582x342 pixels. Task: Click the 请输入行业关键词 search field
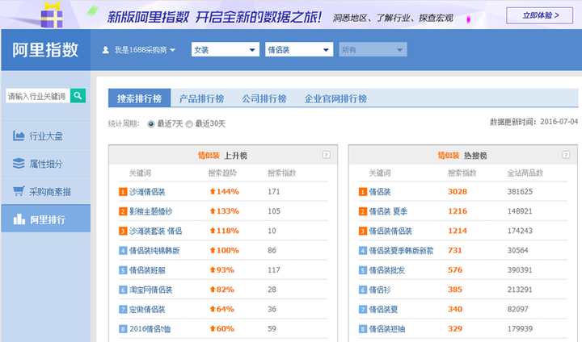pos(38,96)
